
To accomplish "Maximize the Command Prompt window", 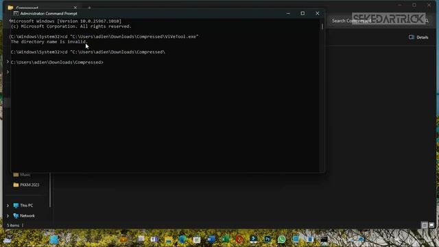I will point(302,14).
